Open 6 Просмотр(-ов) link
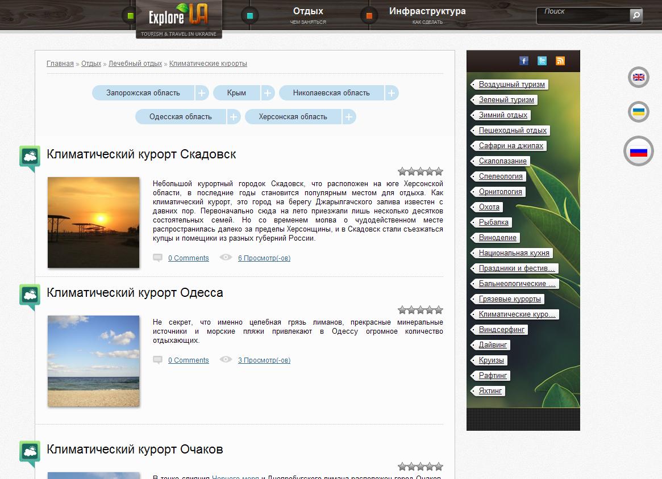The width and height of the screenshot is (662, 479). [x=264, y=258]
